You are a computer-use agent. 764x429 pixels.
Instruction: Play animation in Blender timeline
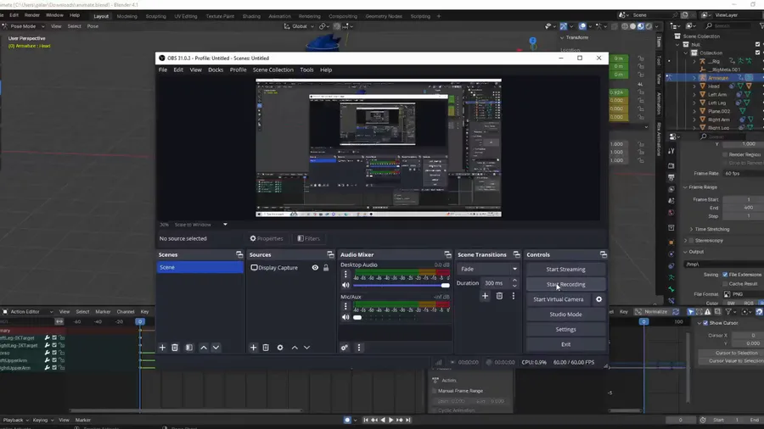(390, 420)
